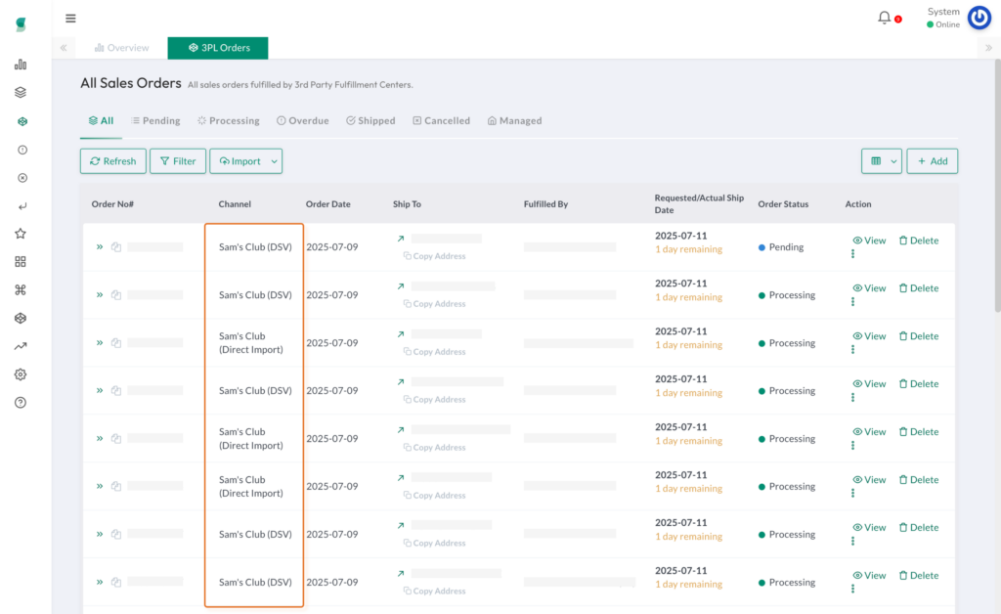The image size is (1001, 614).
Task: Click the green app logo
Action: point(21,24)
